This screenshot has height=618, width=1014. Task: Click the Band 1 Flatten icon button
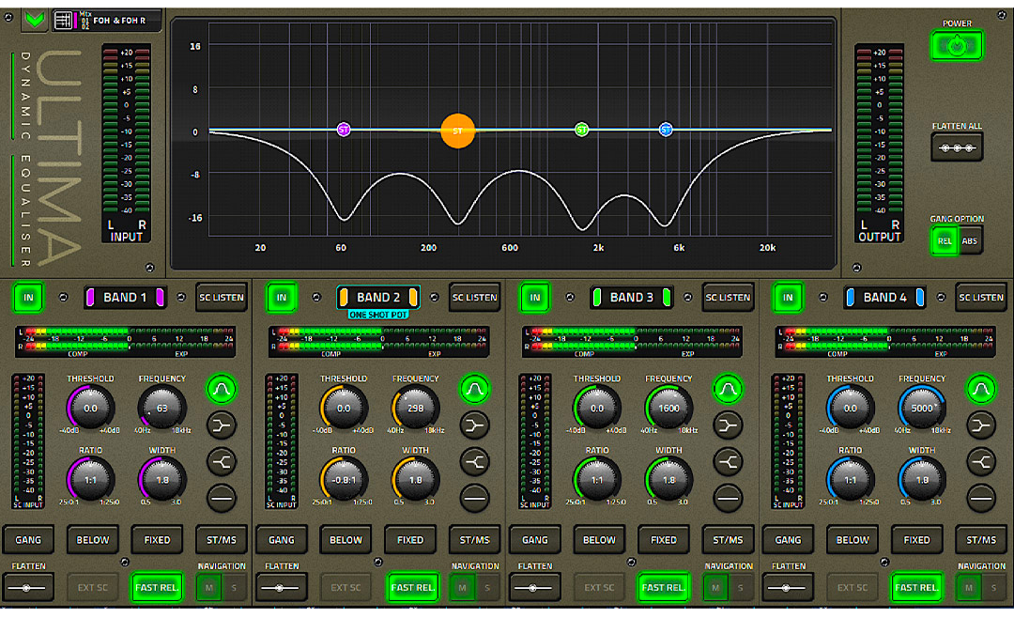click(28, 587)
